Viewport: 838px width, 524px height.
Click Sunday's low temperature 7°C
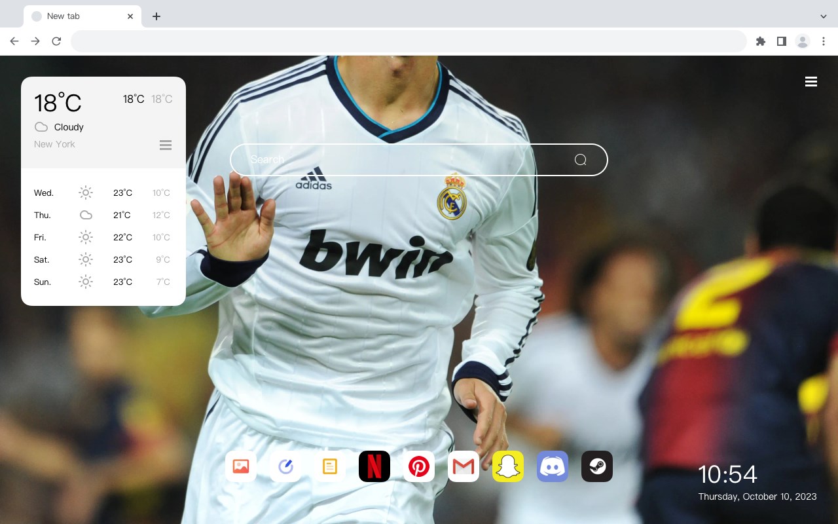coord(163,282)
